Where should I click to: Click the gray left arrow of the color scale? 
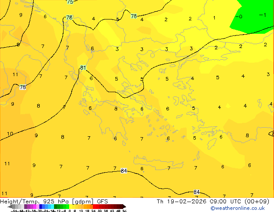[x=10, y=207]
